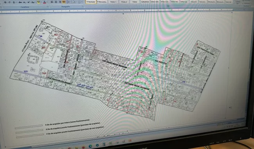The image size is (254, 149).
Task: Expand the Carattere dialog launcher
Action: click(x=48, y=7)
